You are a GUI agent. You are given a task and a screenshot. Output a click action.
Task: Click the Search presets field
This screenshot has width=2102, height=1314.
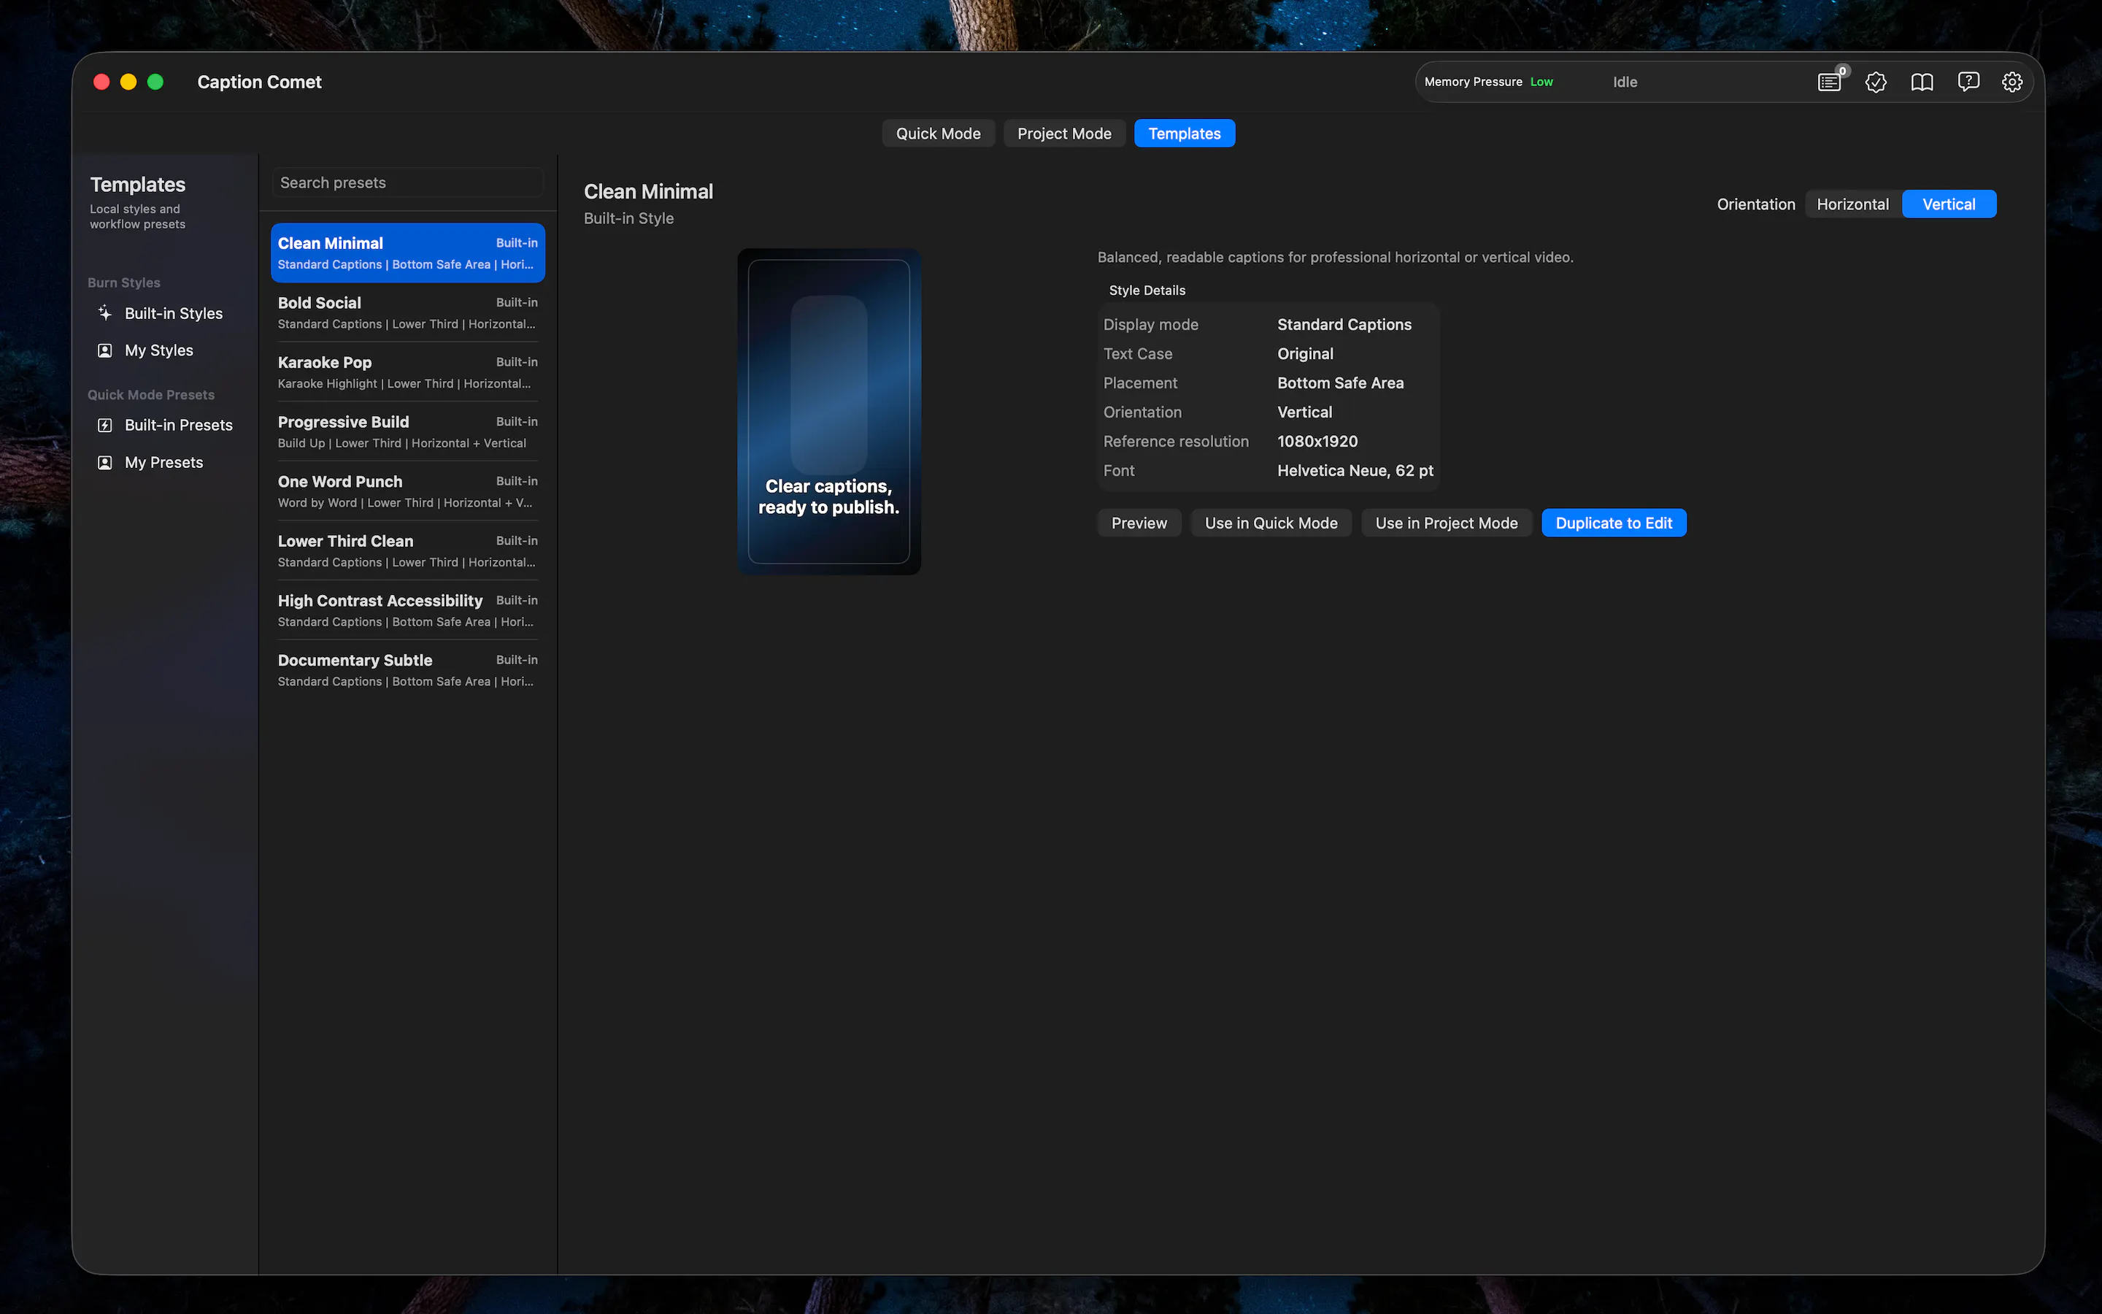click(407, 182)
